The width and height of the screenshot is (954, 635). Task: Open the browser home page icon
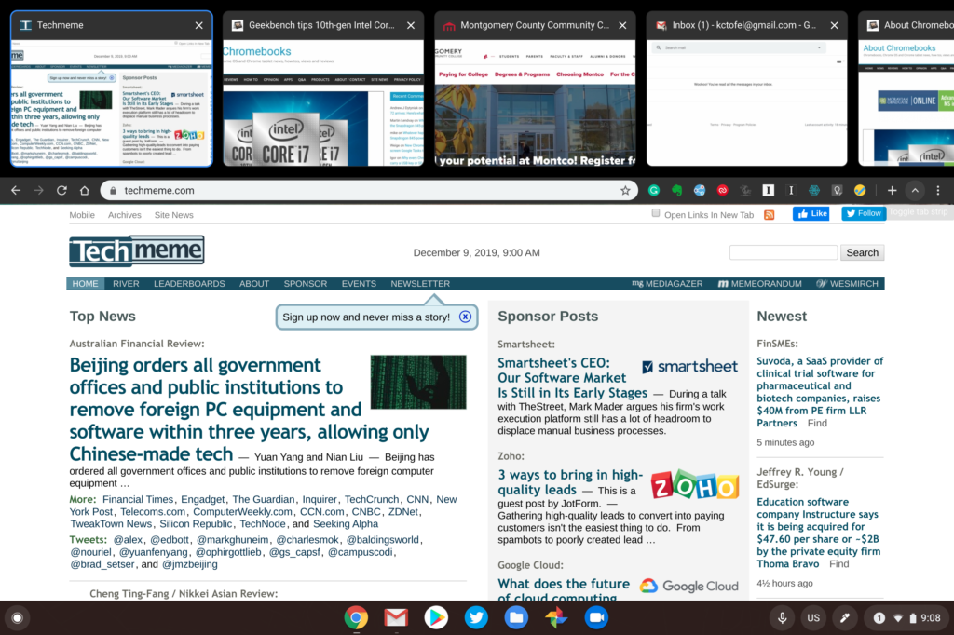click(85, 190)
